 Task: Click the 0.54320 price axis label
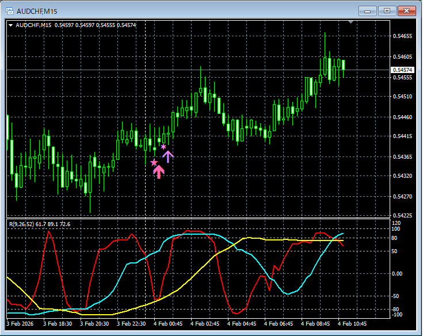point(402,175)
